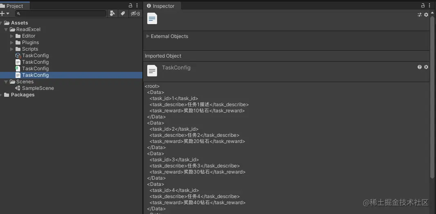
Task: Collapse the ReadExcel folder arrow
Action: pos(6,29)
